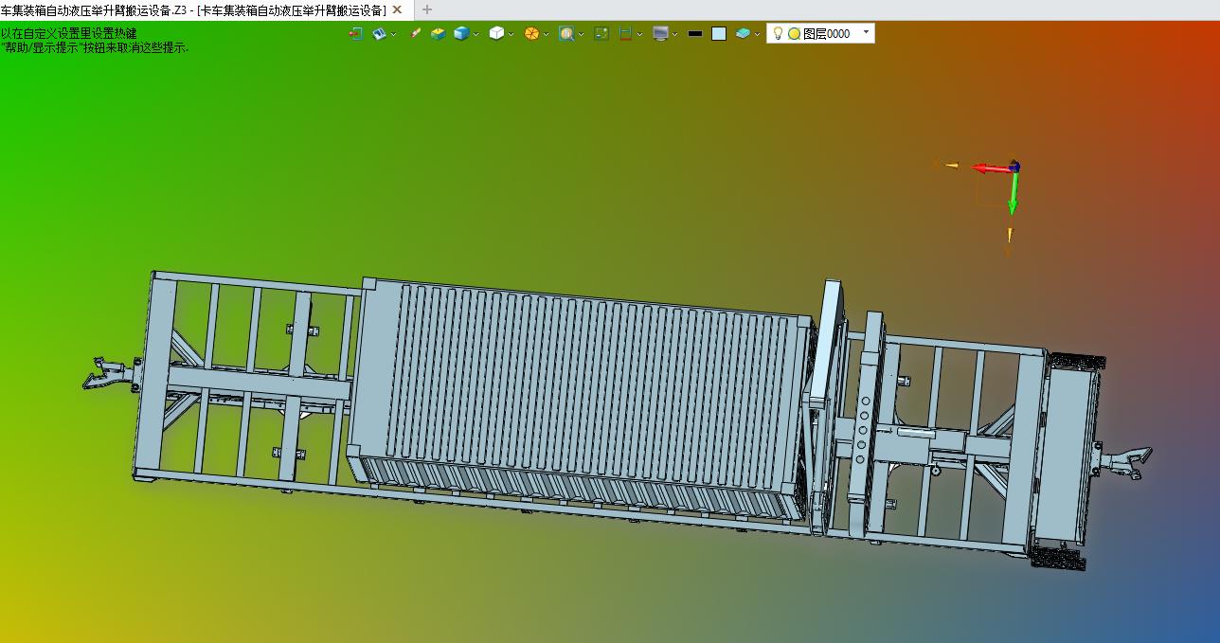1220x643 pixels.
Task: Expand the white cube view dropdown
Action: coord(511,34)
